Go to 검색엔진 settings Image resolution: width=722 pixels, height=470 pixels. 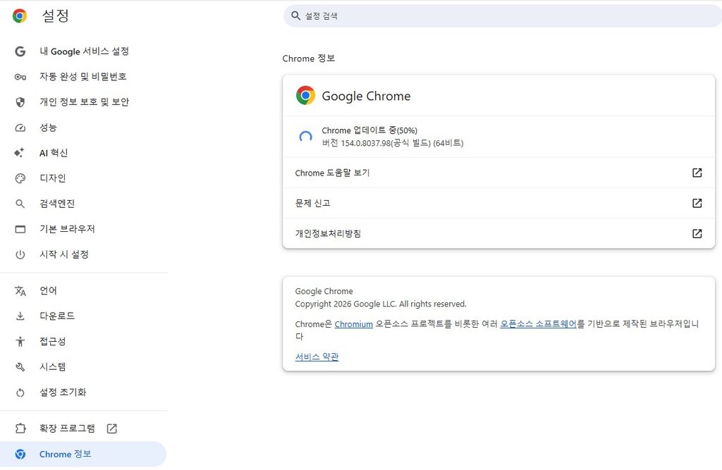[x=83, y=204]
